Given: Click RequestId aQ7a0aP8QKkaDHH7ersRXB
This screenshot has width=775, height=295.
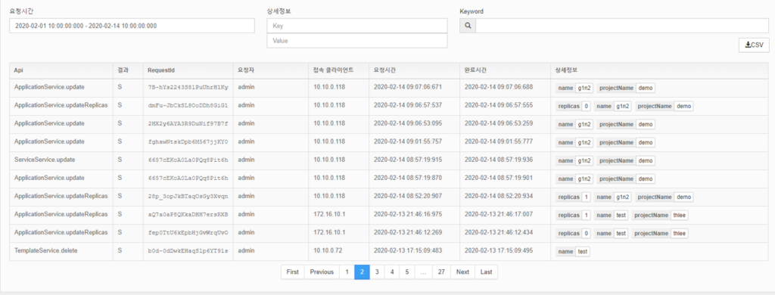Looking at the screenshot, I should pos(188,215).
